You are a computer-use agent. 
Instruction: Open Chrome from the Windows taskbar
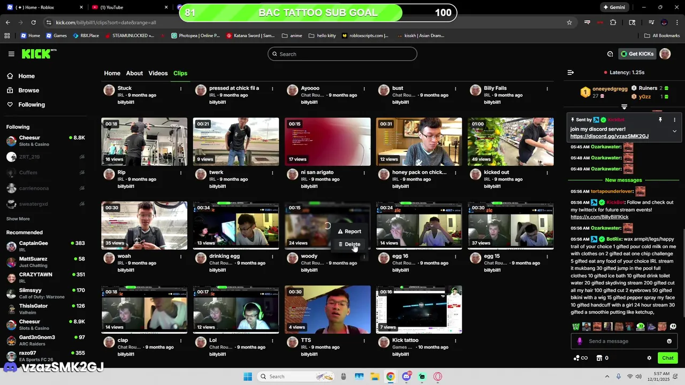(390, 376)
